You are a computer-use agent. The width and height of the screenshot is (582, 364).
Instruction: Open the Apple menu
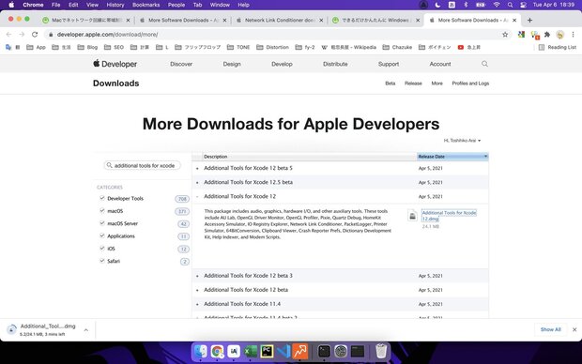[11, 5]
